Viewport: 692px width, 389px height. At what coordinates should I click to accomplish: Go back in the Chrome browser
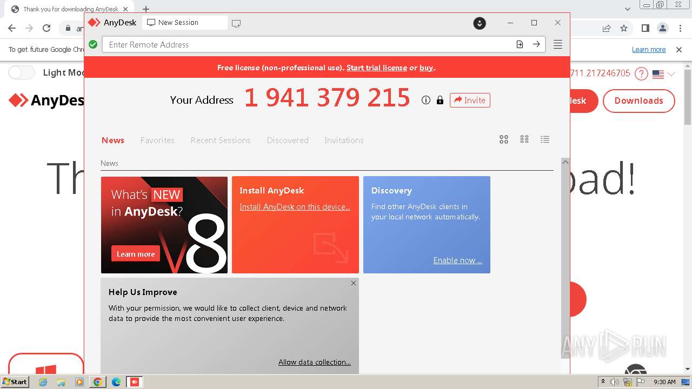tap(12, 28)
